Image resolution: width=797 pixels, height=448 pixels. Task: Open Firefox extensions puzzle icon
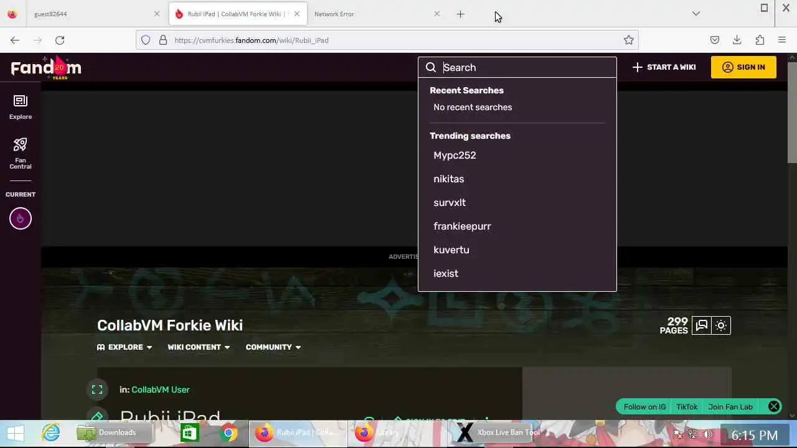[x=760, y=40]
